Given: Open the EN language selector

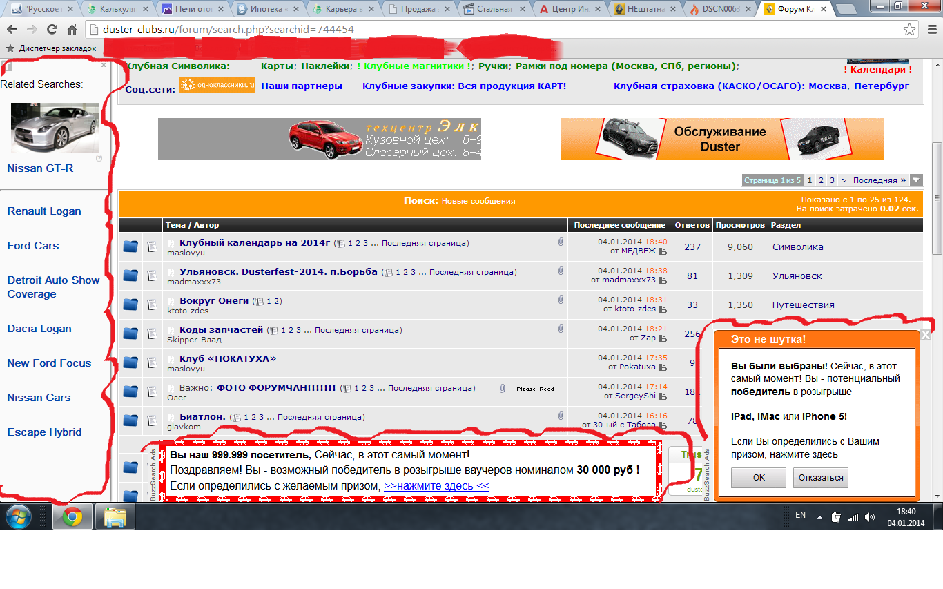Looking at the screenshot, I should (801, 515).
